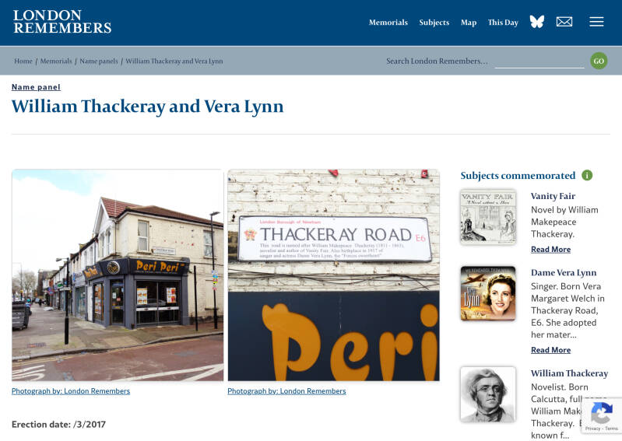Click the envelope contact icon
The height and width of the screenshot is (441, 622).
[564, 22]
